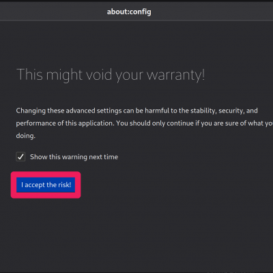Click the empty title bar left of about:config
Screen dimensions: 273x273
pos(53,12)
